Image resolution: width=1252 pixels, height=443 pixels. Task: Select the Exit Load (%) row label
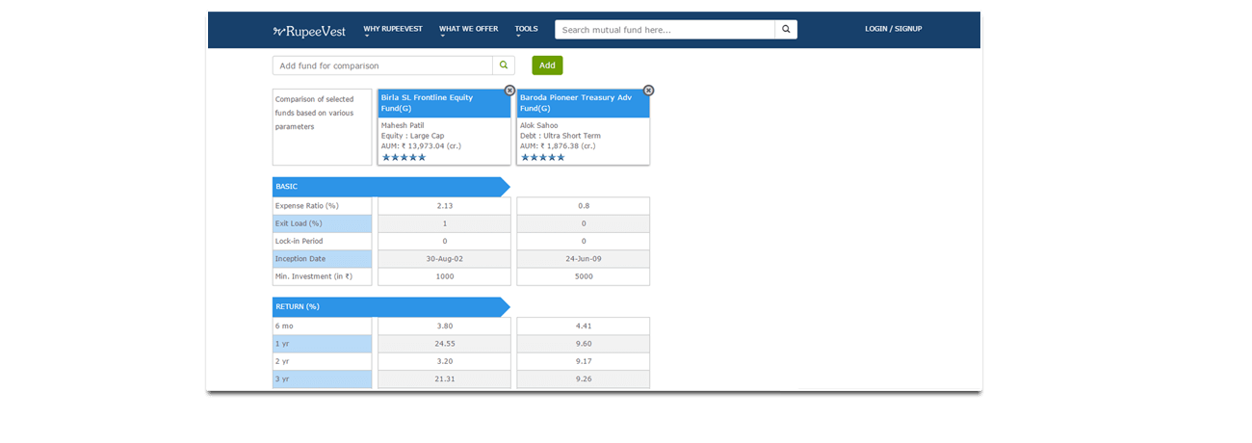[322, 223]
